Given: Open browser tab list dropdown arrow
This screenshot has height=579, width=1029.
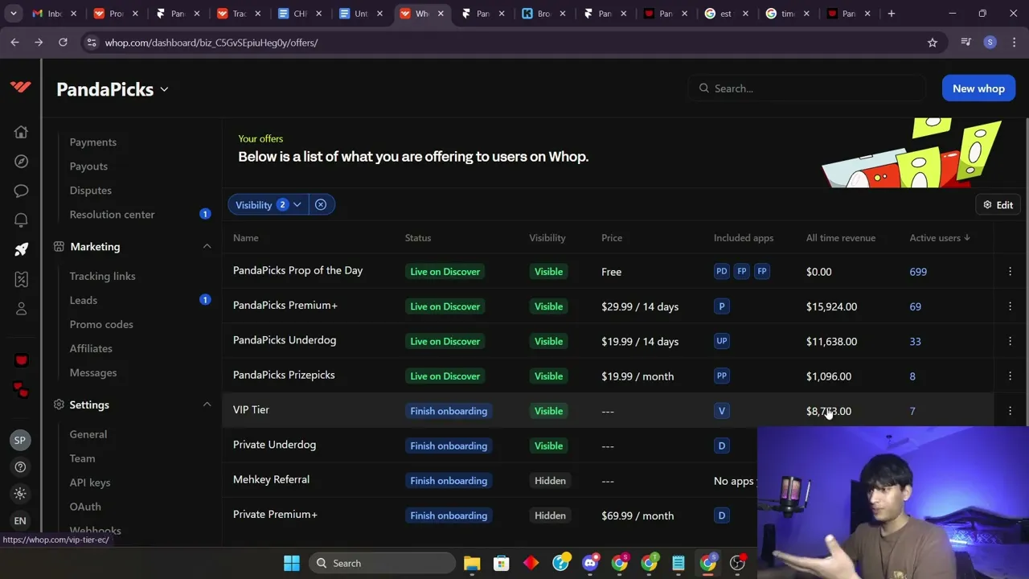Looking at the screenshot, I should pyautogui.click(x=14, y=14).
